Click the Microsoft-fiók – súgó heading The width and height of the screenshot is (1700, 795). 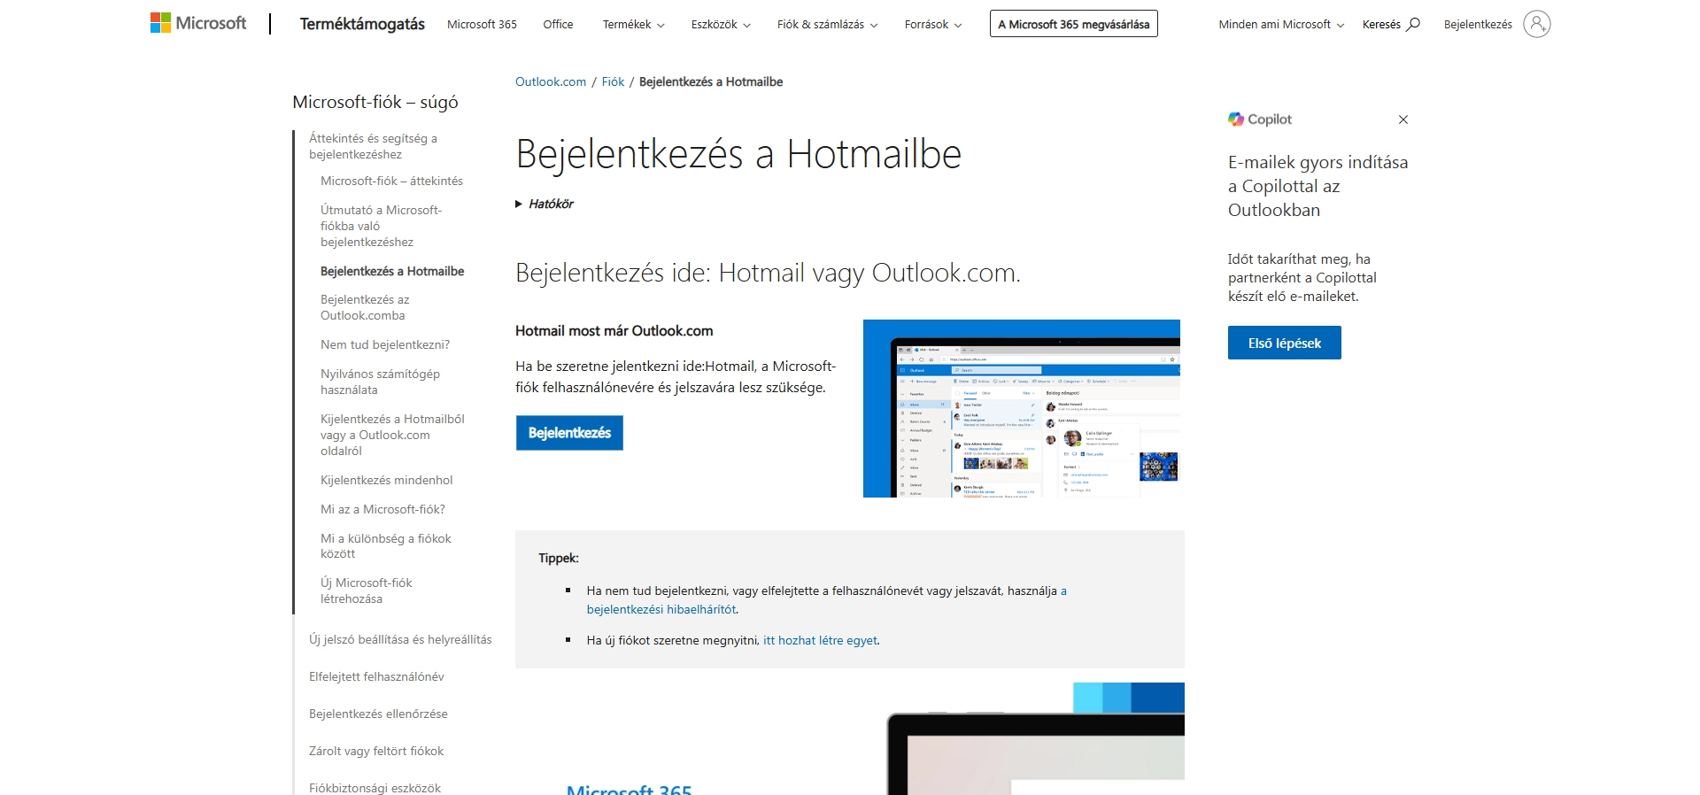375,102
